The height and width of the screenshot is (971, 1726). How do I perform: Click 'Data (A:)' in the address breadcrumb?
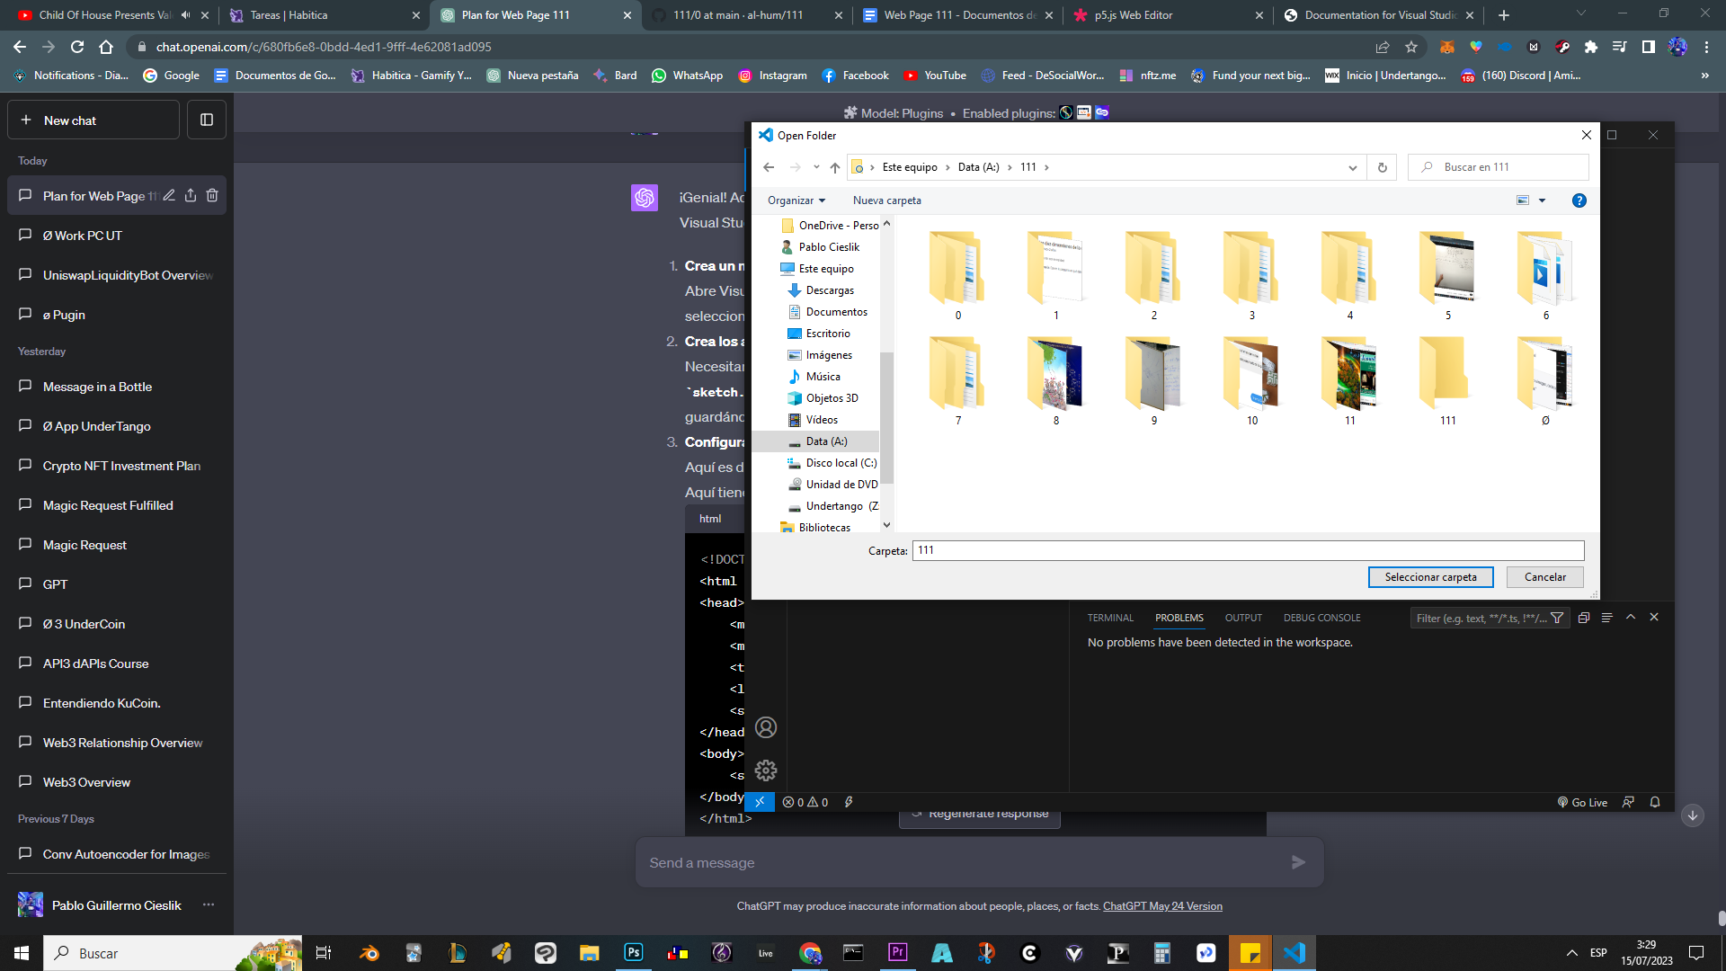tap(978, 167)
